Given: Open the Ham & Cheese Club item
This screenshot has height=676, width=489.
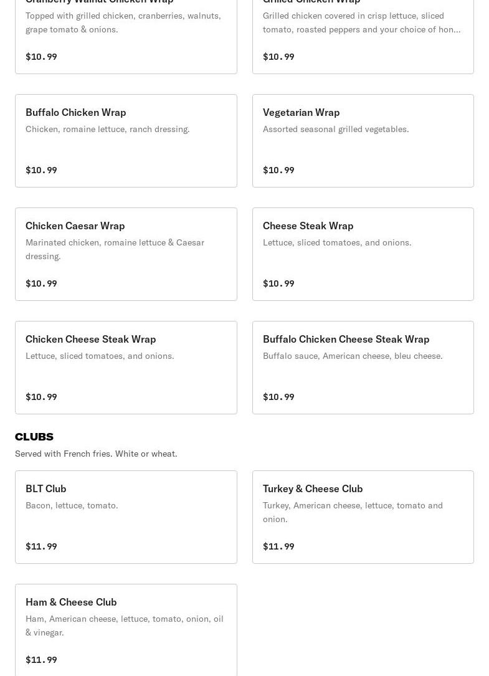Looking at the screenshot, I should point(71,602).
